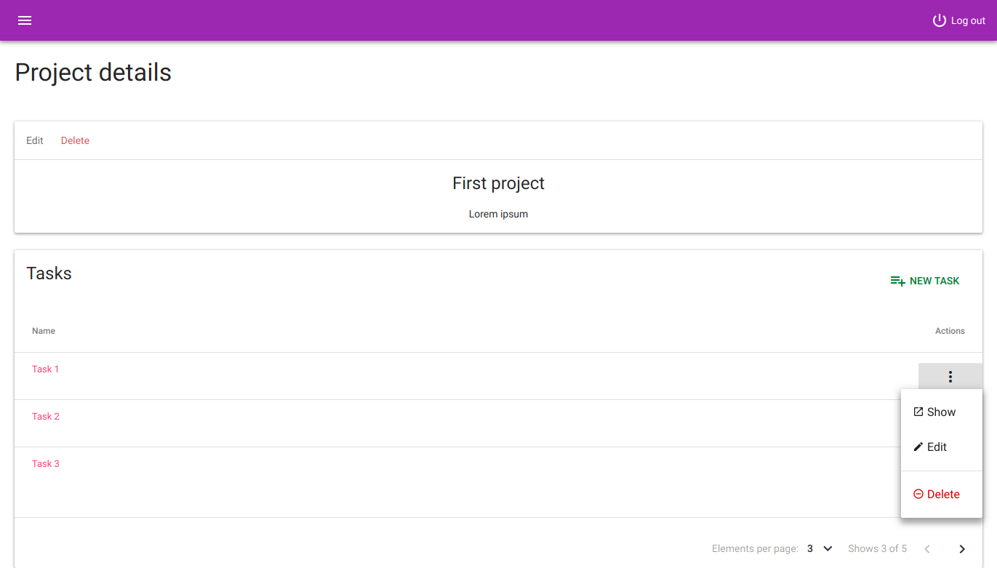
Task: Click the three-dot actions button for Task 1
Action: [950, 377]
